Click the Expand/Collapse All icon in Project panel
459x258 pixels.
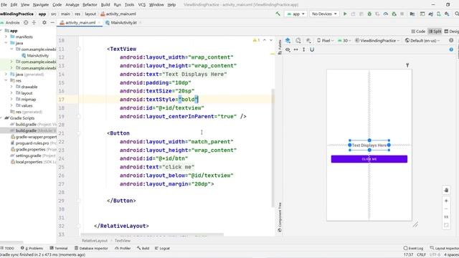click(34, 22)
